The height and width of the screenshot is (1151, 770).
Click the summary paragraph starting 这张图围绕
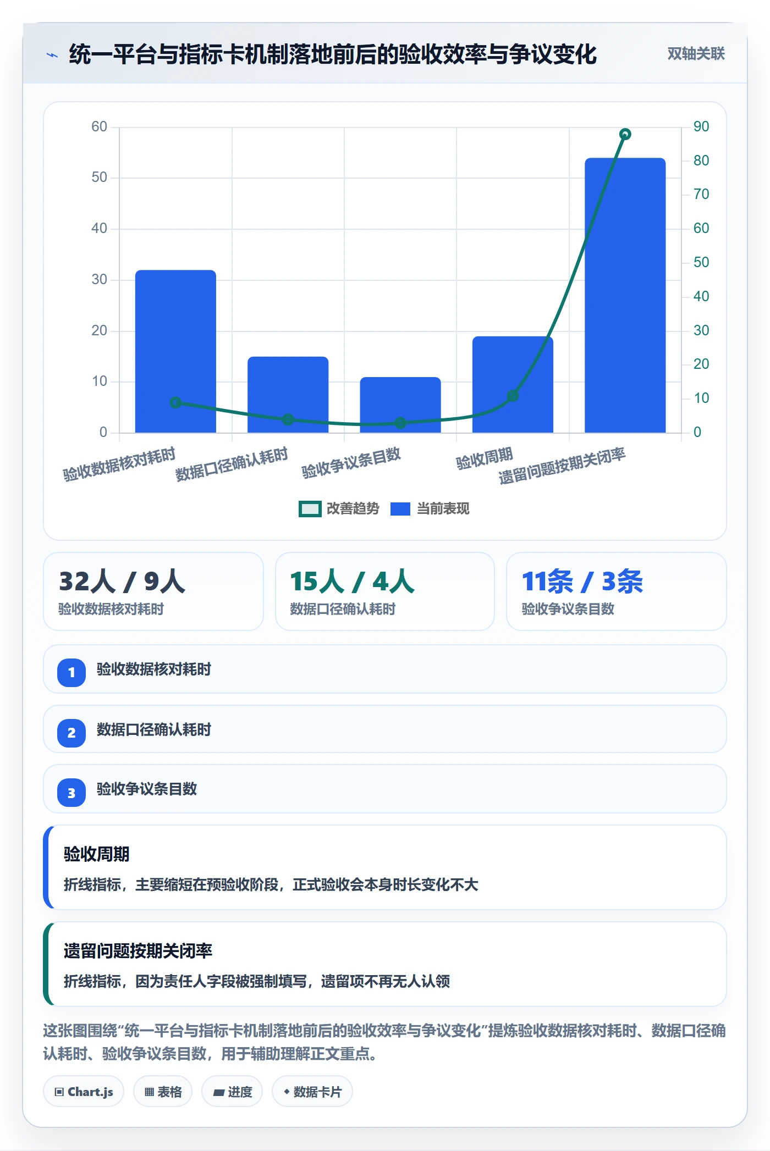pyautogui.click(x=384, y=1042)
